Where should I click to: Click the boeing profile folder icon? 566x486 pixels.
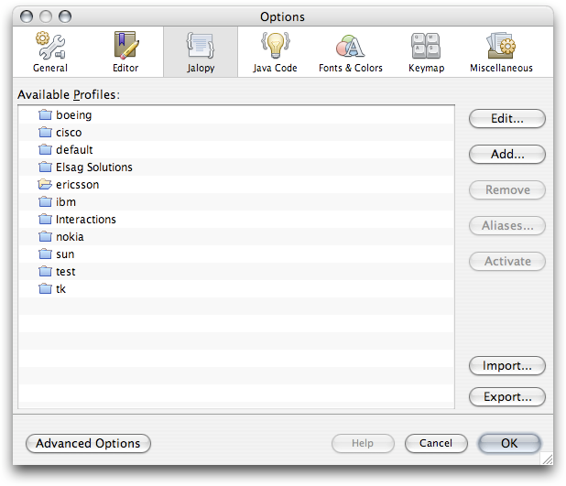click(45, 114)
